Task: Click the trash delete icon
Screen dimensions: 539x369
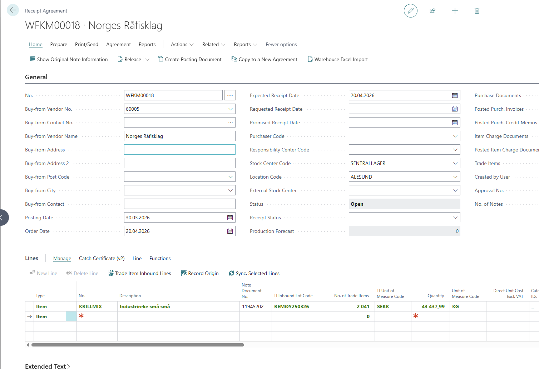Action: pyautogui.click(x=476, y=11)
